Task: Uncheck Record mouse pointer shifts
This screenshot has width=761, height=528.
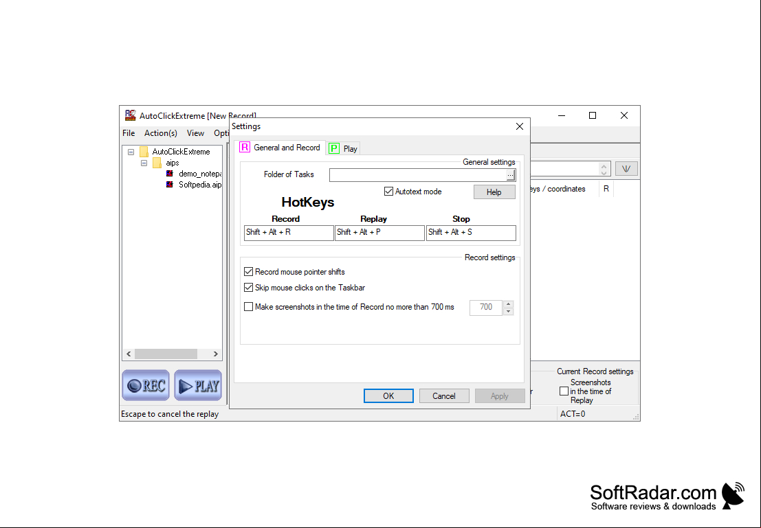Action: [x=248, y=271]
